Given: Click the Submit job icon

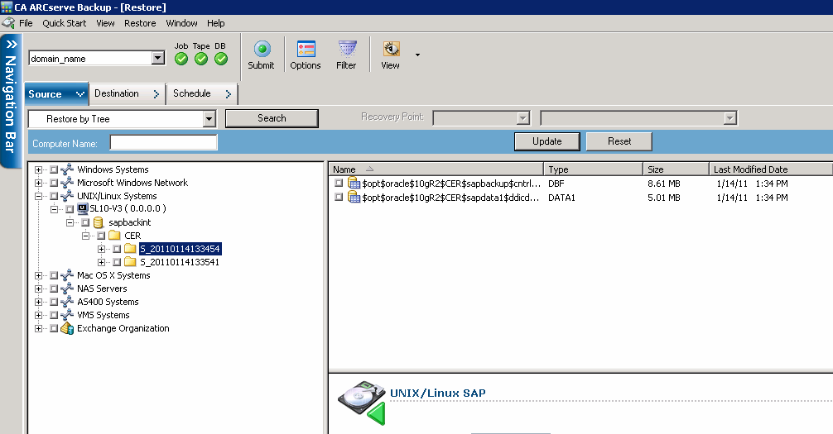Looking at the screenshot, I should [261, 50].
